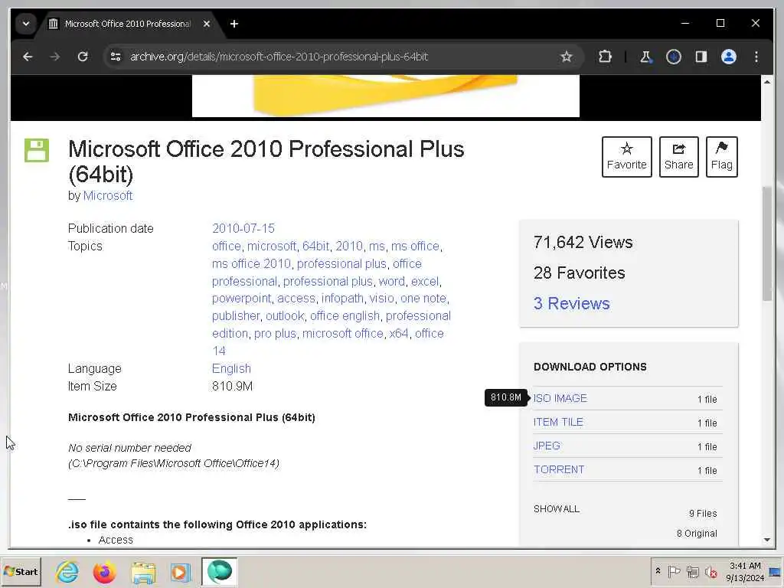Click the disabled forward arrow button
This screenshot has width=784, height=588.
55,57
